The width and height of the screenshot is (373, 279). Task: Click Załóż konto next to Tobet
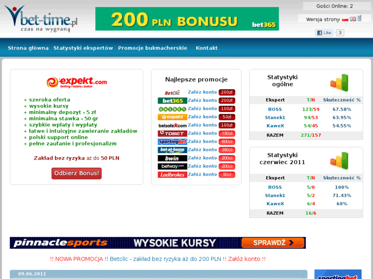(202, 133)
